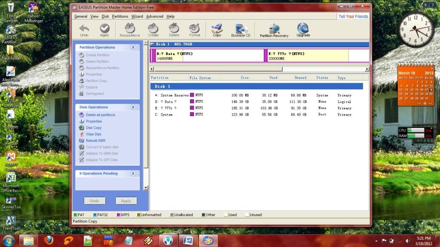This screenshot has width=440, height=247.
Task: Open the Partitions menu
Action: [x=120, y=16]
